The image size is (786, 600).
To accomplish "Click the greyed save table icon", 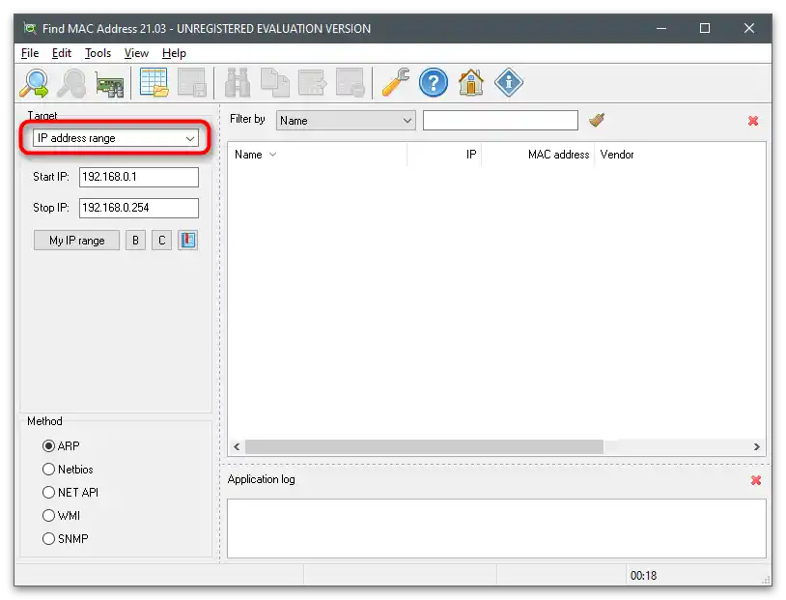I will 191,82.
